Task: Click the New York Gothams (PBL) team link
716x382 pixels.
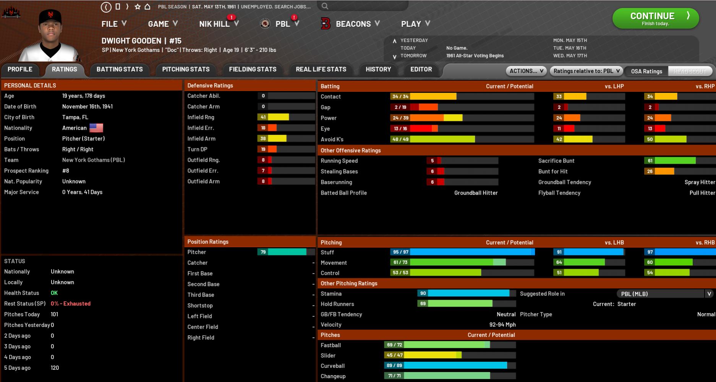Action: (94, 160)
